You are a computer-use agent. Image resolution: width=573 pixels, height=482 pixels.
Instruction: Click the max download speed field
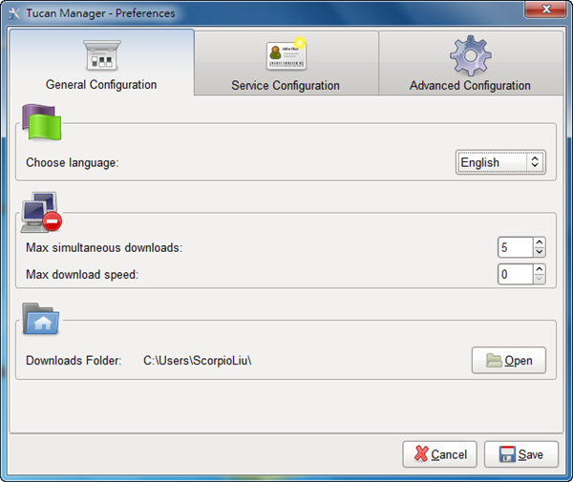pos(516,274)
